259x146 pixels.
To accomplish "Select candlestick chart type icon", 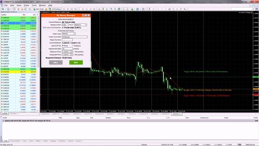I will (x=103, y=9).
